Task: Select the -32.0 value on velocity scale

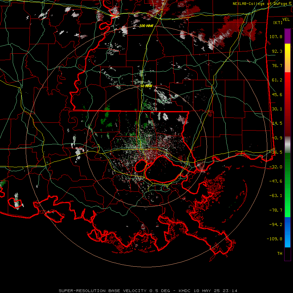Action: (276, 167)
